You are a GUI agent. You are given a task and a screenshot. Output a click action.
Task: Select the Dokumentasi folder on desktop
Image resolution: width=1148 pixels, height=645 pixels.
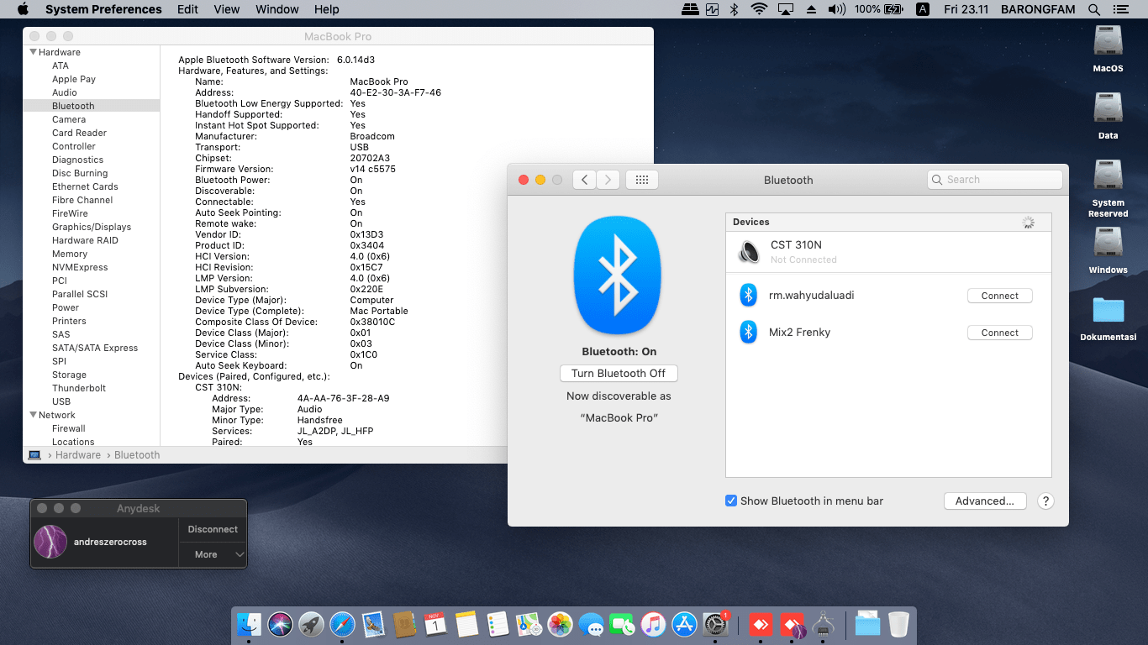1108,319
